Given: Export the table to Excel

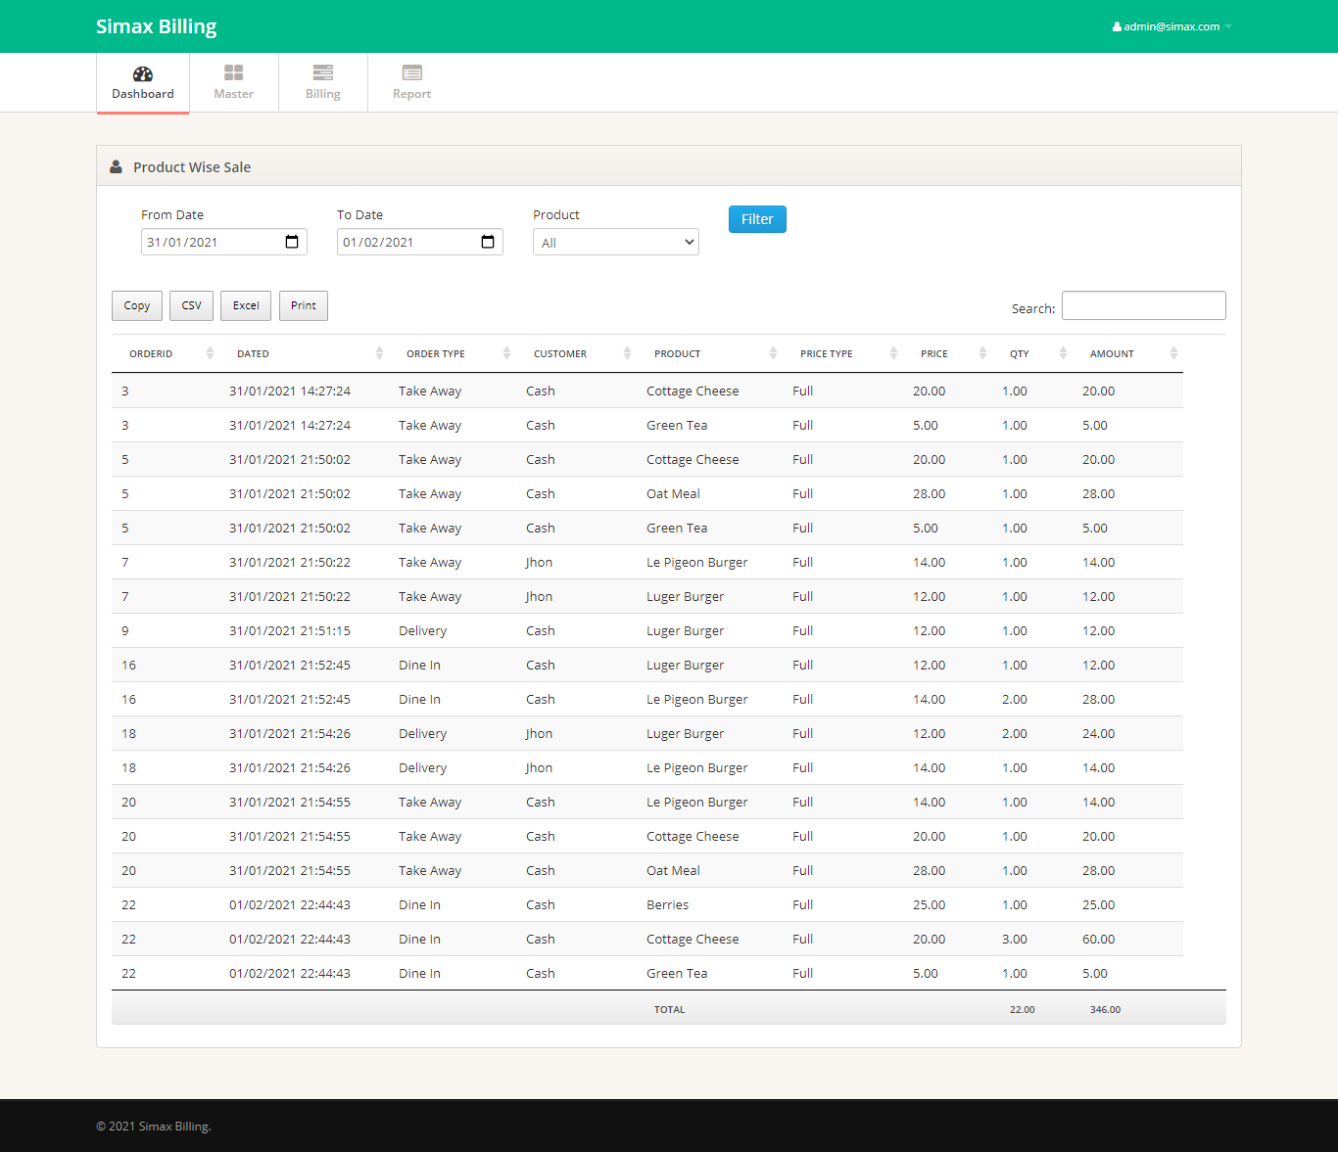Looking at the screenshot, I should [246, 305].
